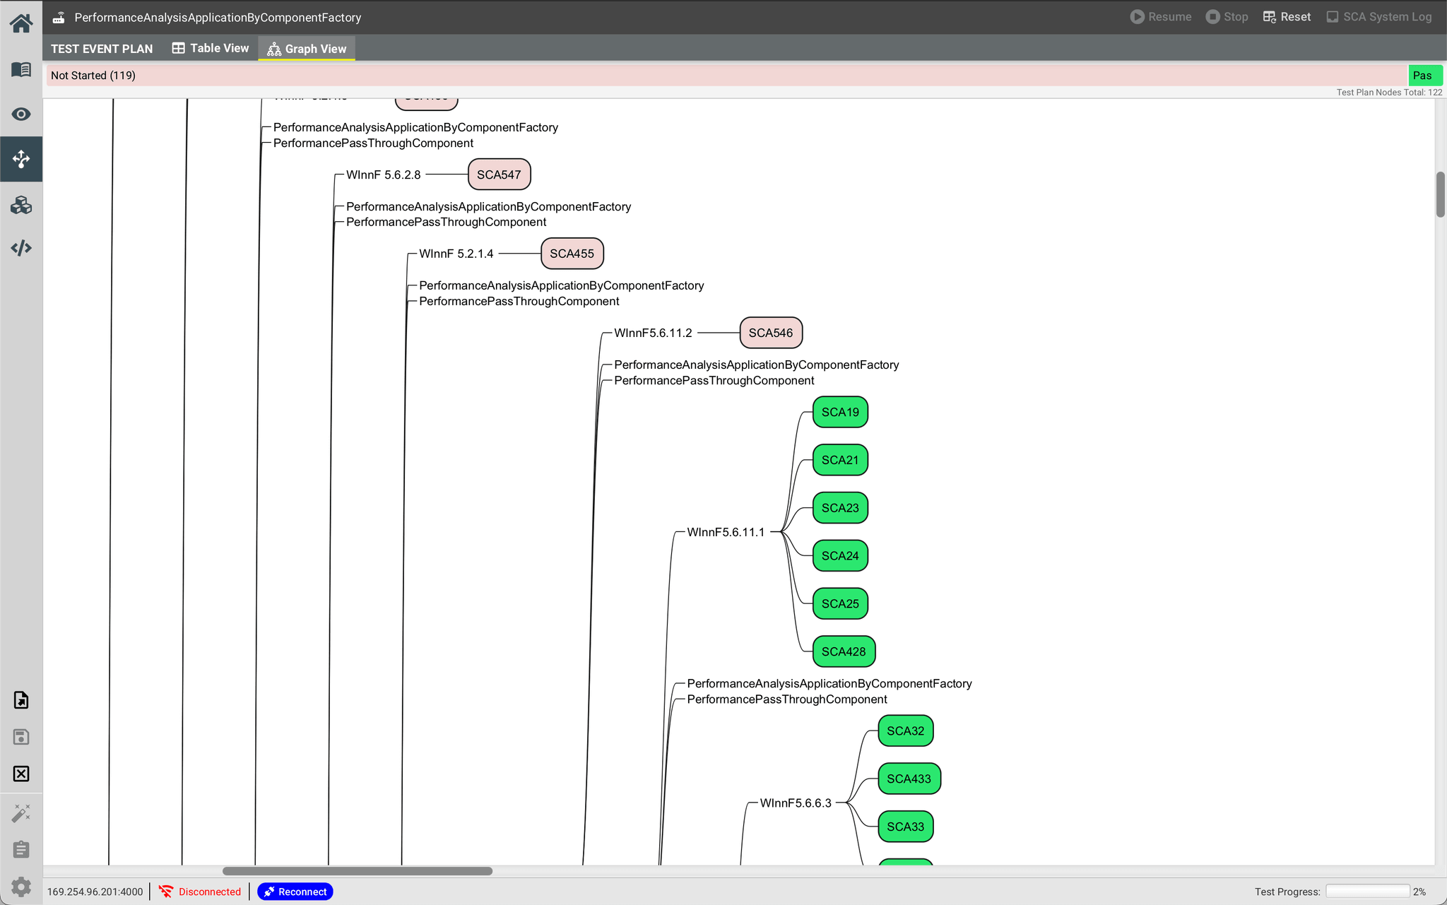The image size is (1447, 905).
Task: Select the SCA547 test node
Action: point(499,174)
